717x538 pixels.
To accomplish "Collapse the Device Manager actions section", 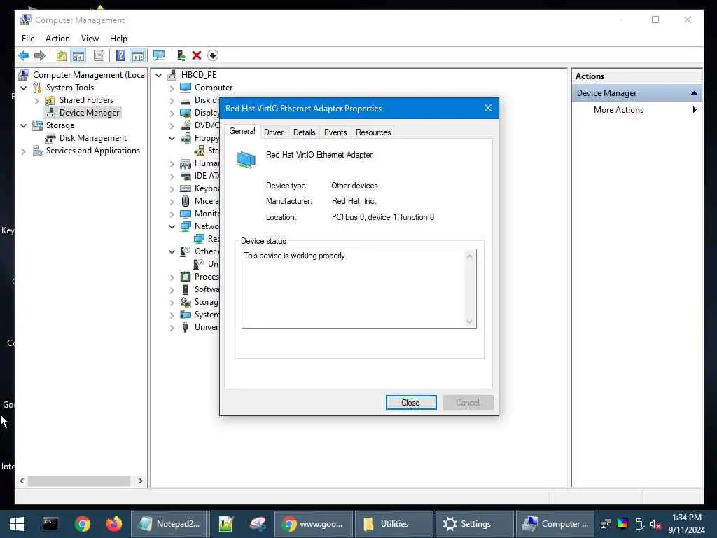I will point(694,93).
